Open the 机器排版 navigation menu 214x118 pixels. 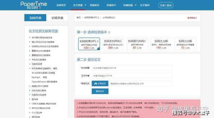[x=128, y=5]
